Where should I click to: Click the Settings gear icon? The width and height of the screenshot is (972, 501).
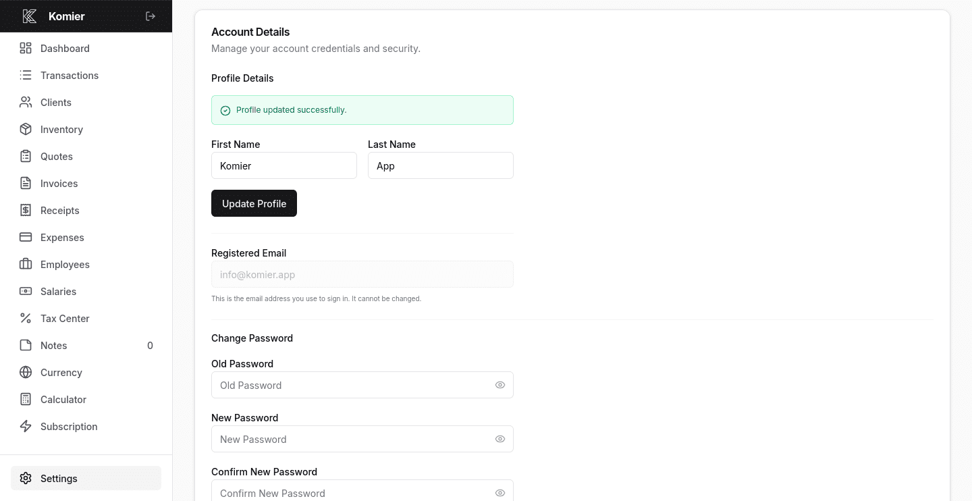pyautogui.click(x=26, y=478)
